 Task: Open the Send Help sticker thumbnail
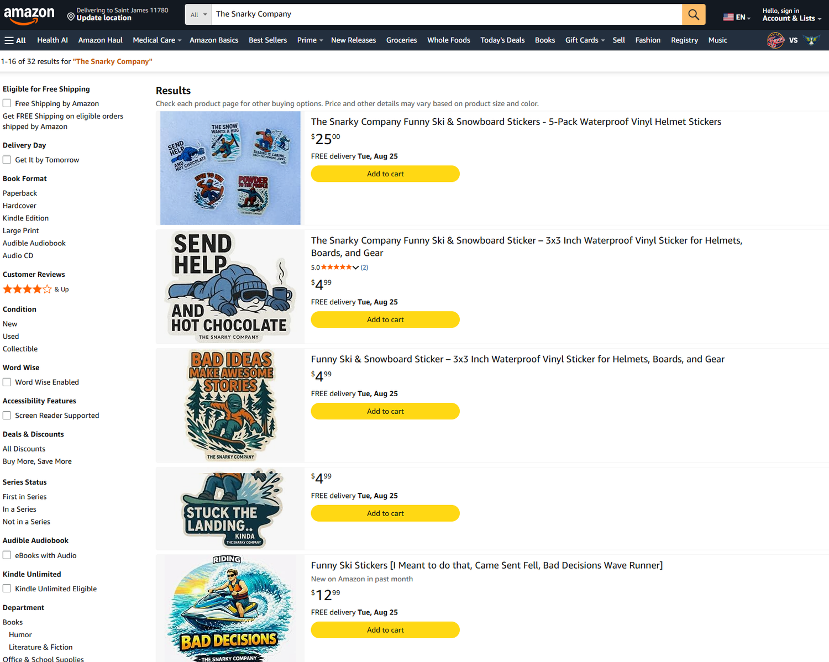(230, 287)
